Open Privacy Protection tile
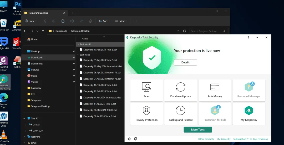This screenshot has width=284, height=145. point(146,114)
